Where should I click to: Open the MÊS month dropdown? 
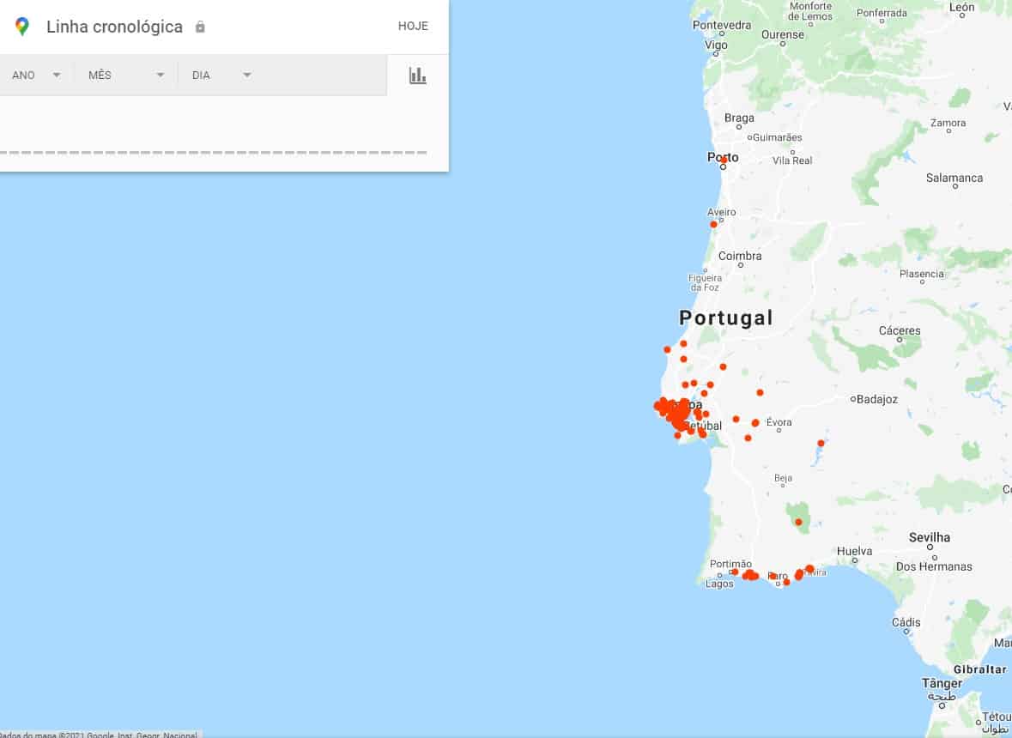click(125, 76)
